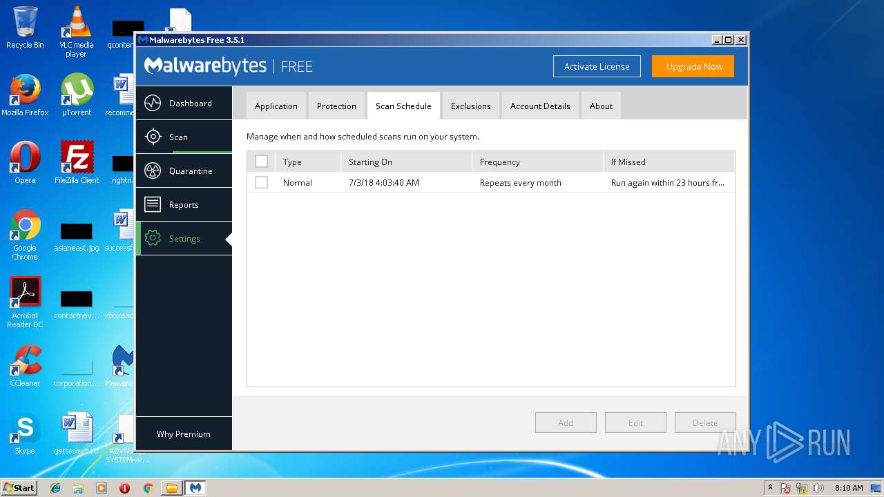The image size is (884, 497).
Task: Select the CCleaner desktop icon
Action: (x=25, y=366)
